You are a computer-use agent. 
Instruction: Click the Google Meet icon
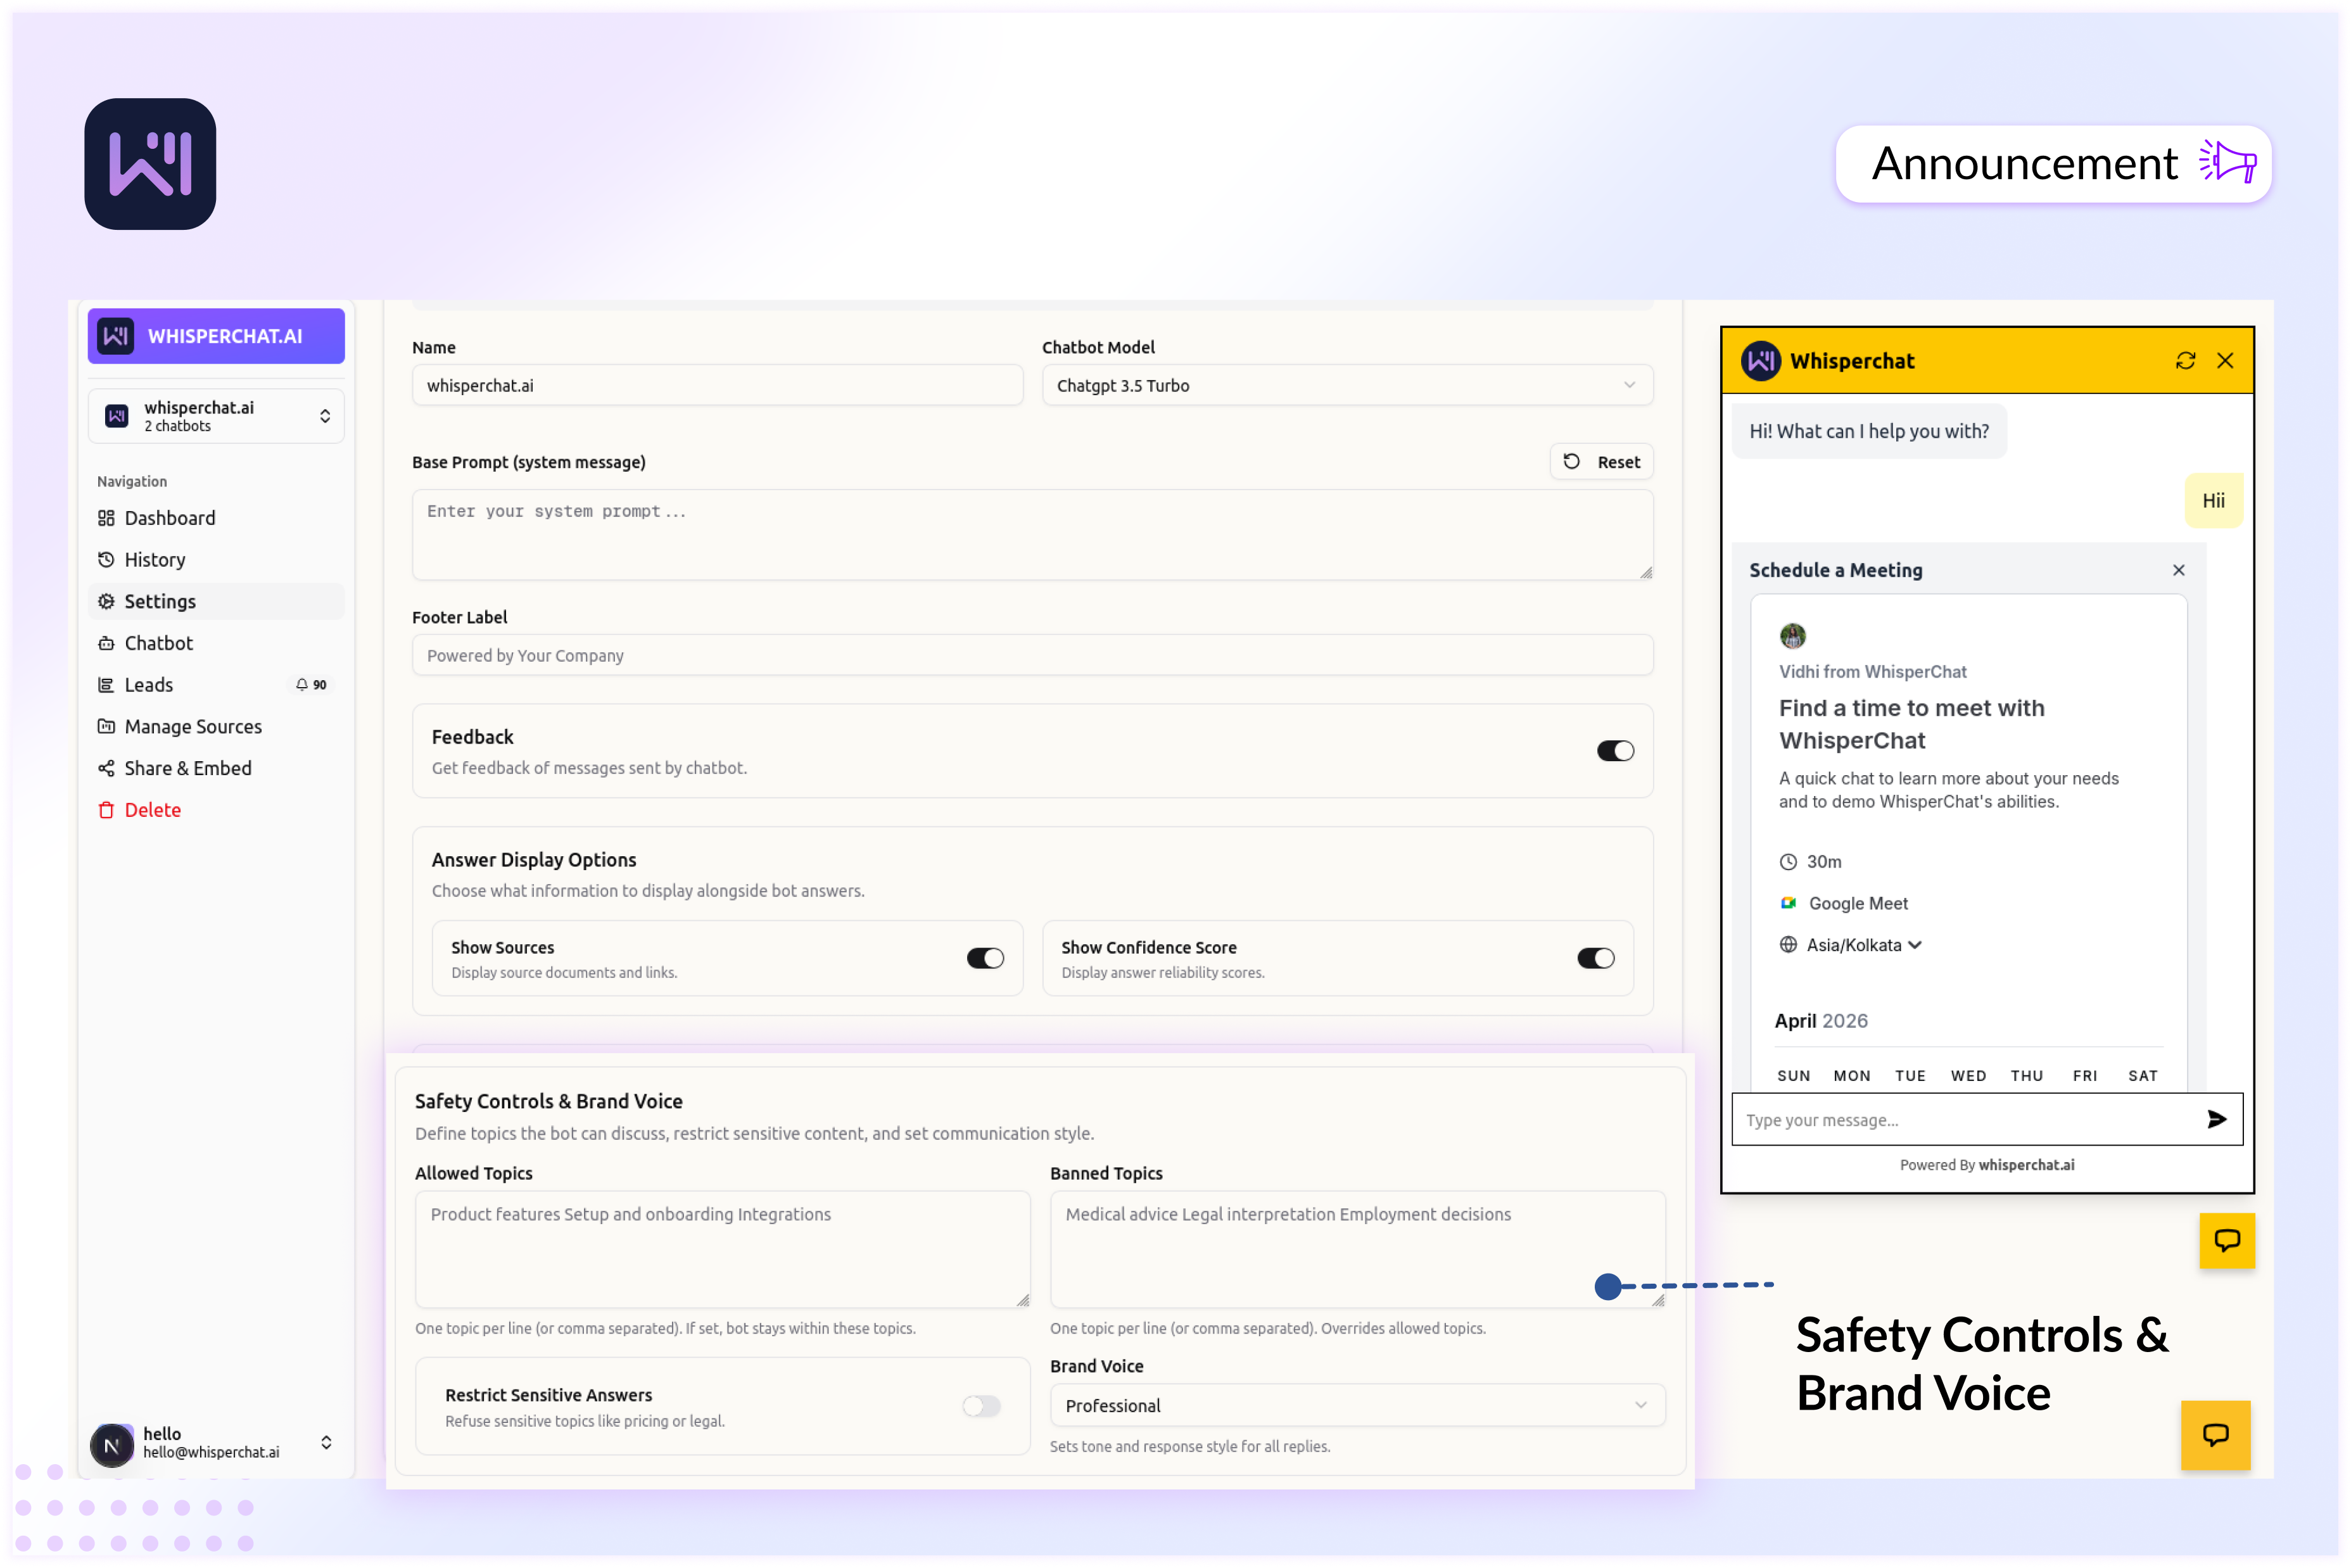pos(1788,903)
